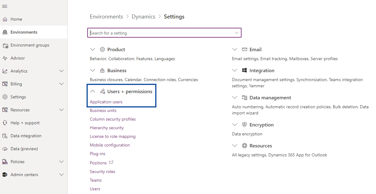Click the Admin centers icon
The width and height of the screenshot is (376, 194).
[5, 175]
